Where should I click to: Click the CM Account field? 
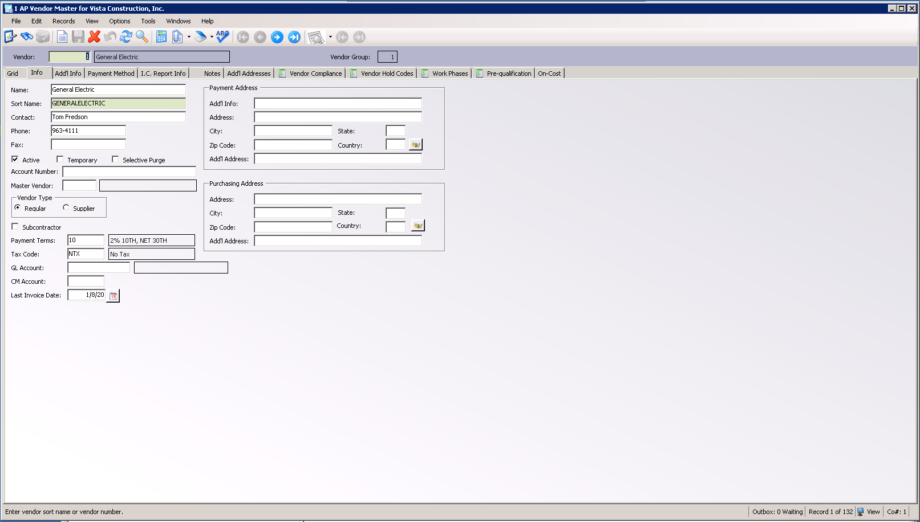tap(86, 281)
